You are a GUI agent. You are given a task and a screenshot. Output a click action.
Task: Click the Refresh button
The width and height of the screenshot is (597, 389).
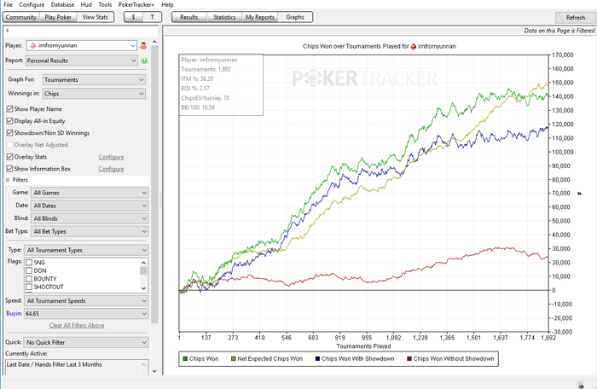(x=575, y=18)
